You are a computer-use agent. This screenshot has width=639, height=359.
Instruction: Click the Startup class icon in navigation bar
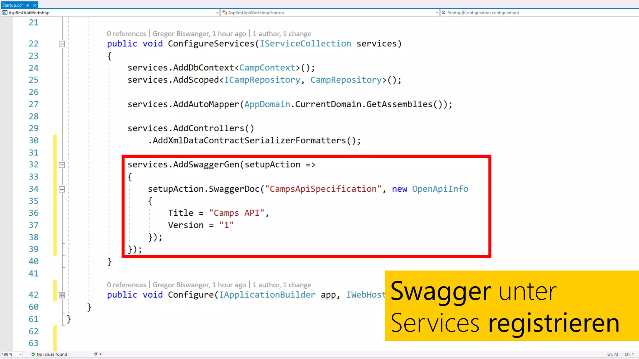click(225, 13)
